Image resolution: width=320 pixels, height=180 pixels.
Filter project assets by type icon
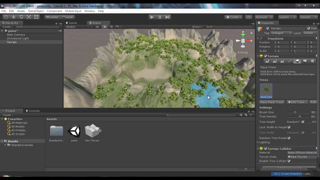coord(241,115)
